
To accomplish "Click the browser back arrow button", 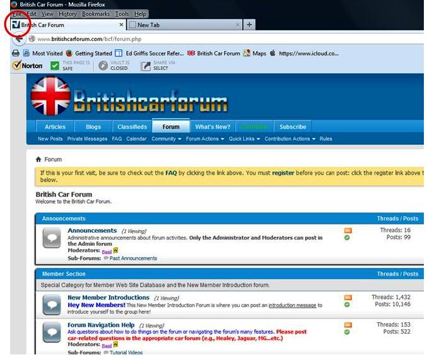I will [19, 39].
